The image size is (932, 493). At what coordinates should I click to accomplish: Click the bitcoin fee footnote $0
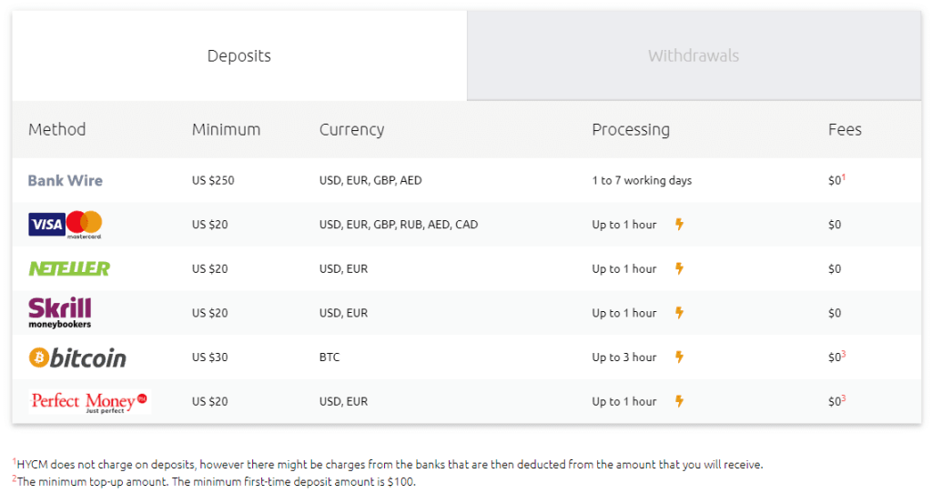click(x=837, y=357)
